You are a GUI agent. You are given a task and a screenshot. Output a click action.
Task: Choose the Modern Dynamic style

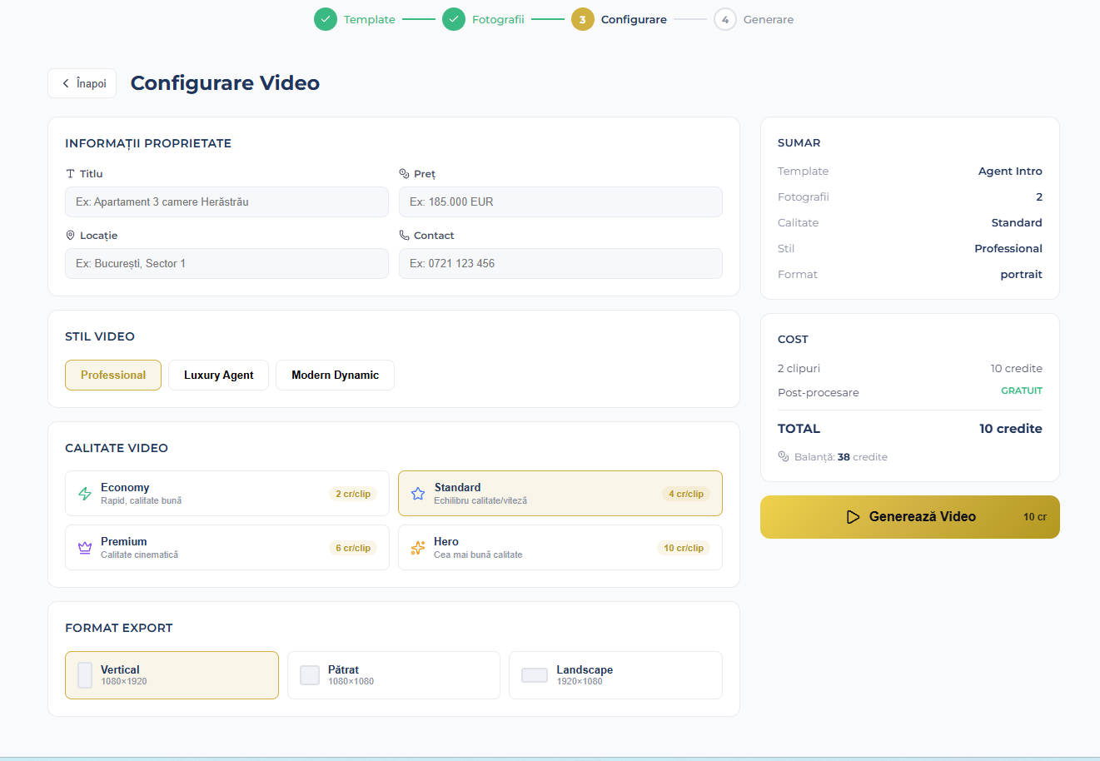[x=335, y=376]
